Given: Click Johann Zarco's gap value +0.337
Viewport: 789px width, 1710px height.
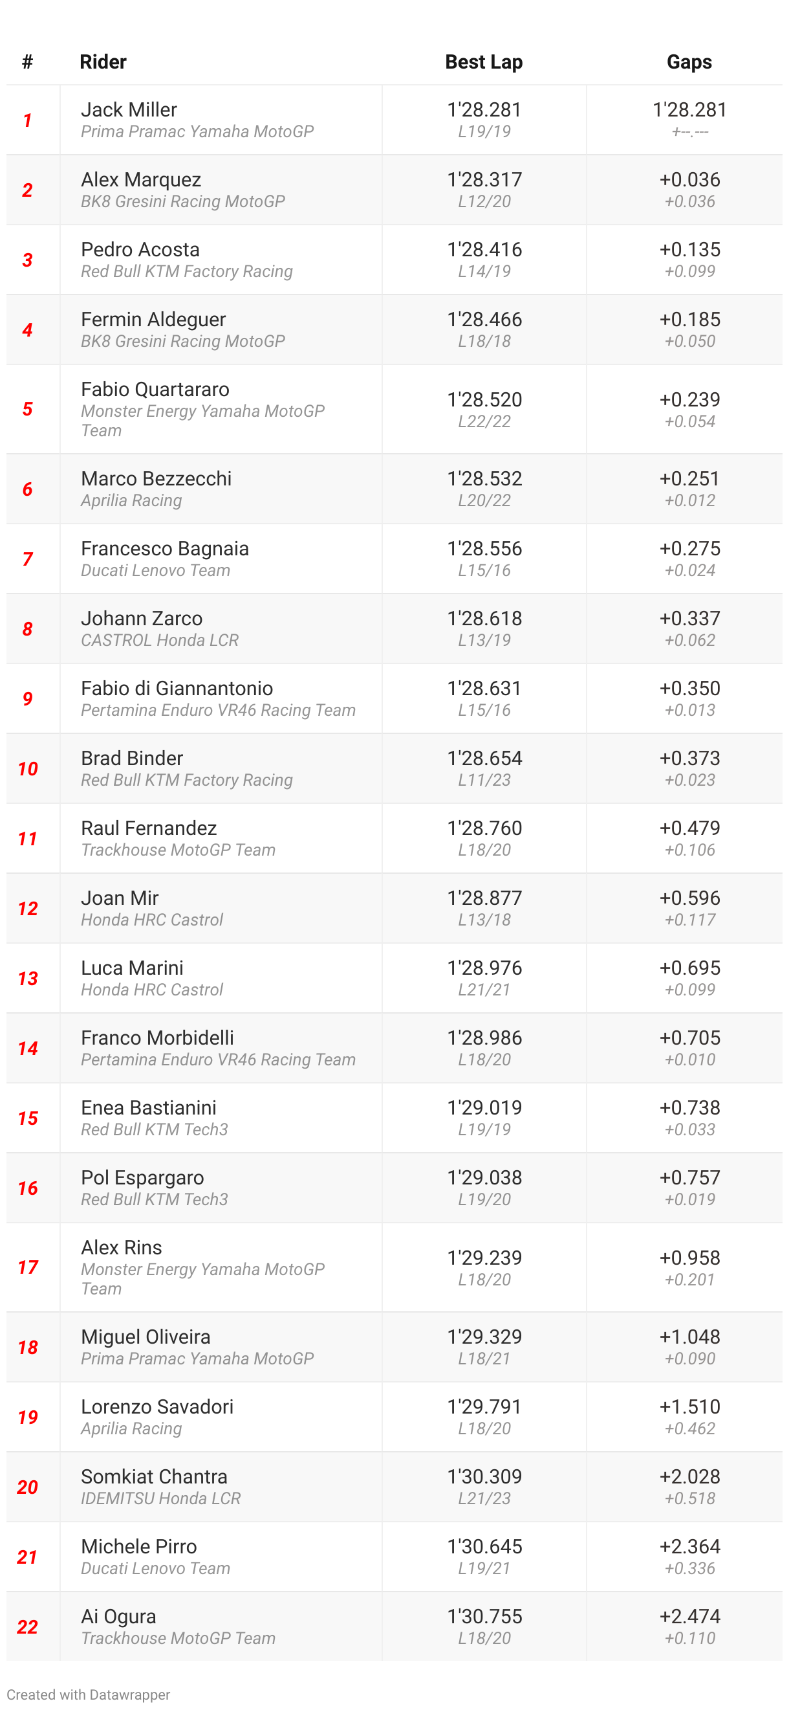Looking at the screenshot, I should tap(689, 618).
